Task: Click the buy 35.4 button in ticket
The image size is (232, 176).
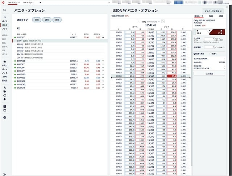Action: coord(217,32)
